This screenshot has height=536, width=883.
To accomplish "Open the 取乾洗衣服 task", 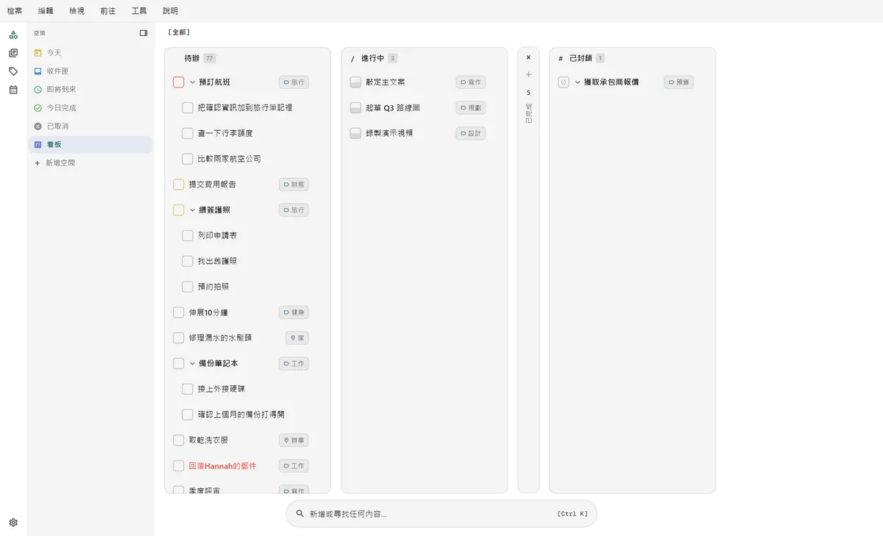I will coord(209,440).
